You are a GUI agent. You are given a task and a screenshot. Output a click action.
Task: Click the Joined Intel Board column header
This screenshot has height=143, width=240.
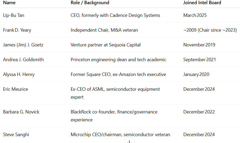click(202, 3)
